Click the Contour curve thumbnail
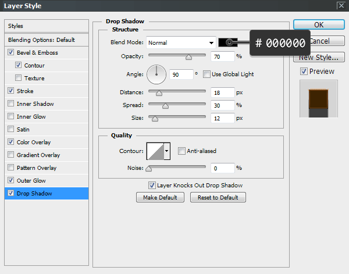This screenshot has height=274, width=349. point(155,151)
